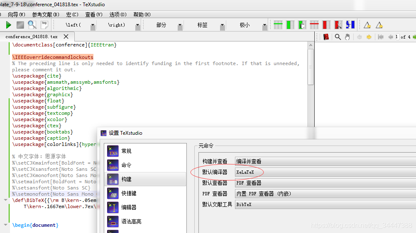This screenshot has height=233, width=416.
Task: Open PDF 查看器 内置 combo box
Action: tap(325, 194)
